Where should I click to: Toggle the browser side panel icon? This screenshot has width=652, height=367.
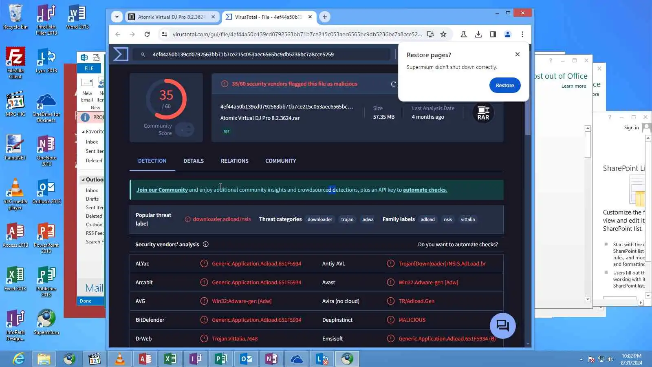493,34
